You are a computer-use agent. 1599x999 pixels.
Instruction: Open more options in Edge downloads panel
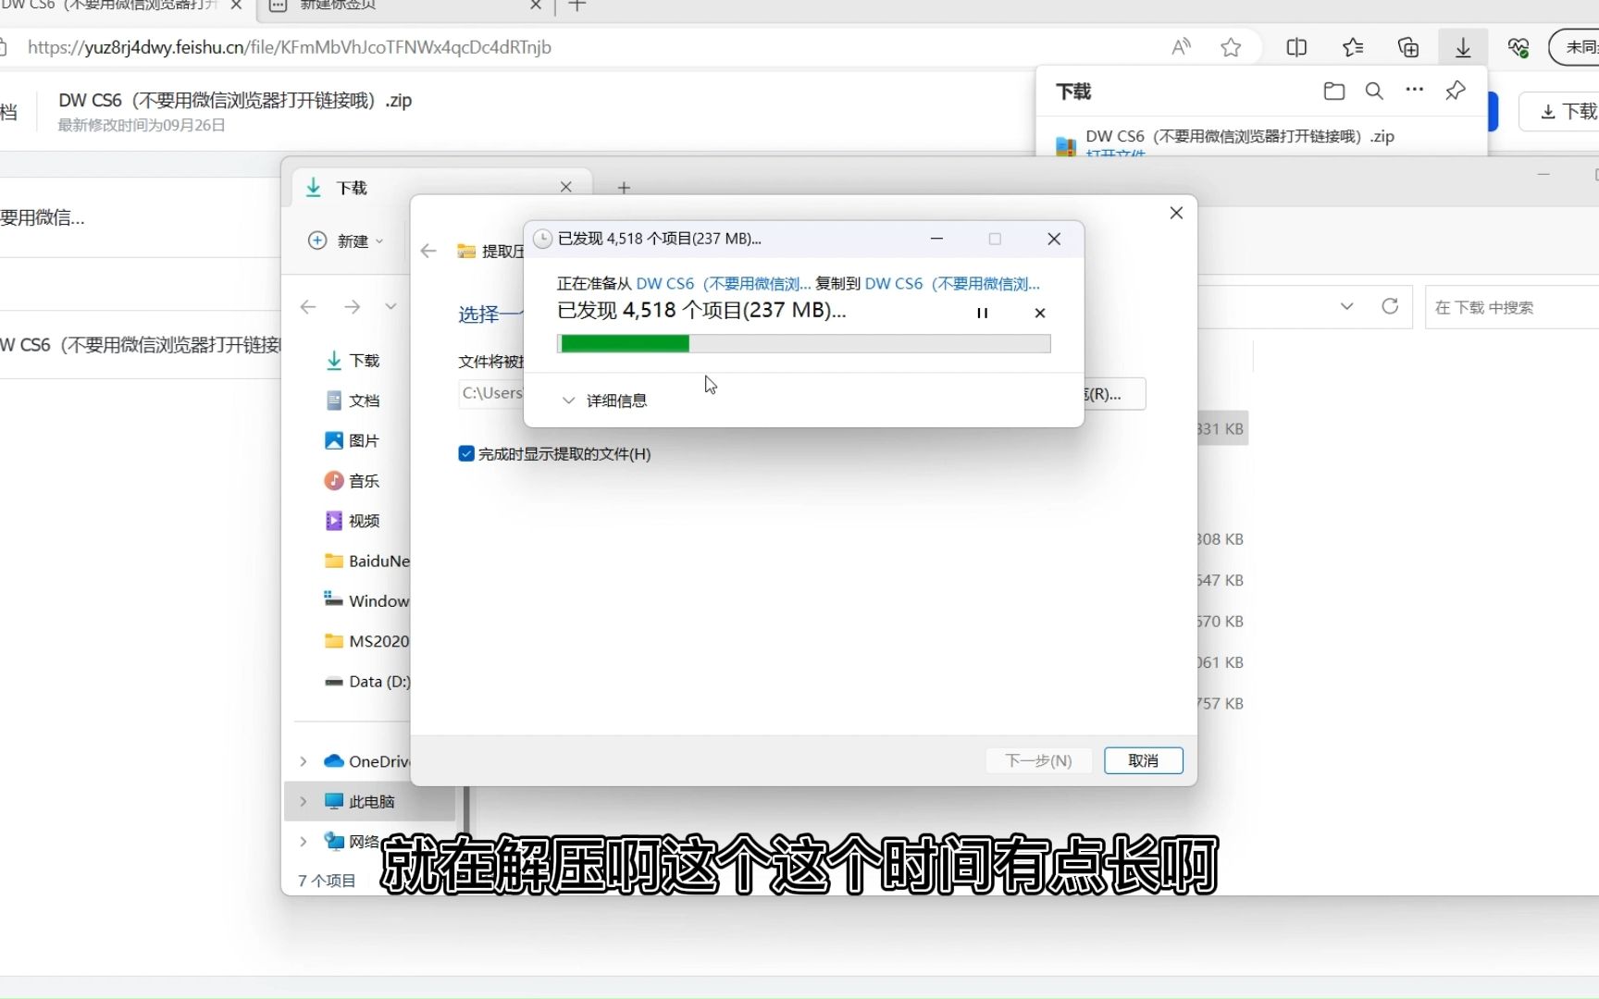[x=1415, y=90]
